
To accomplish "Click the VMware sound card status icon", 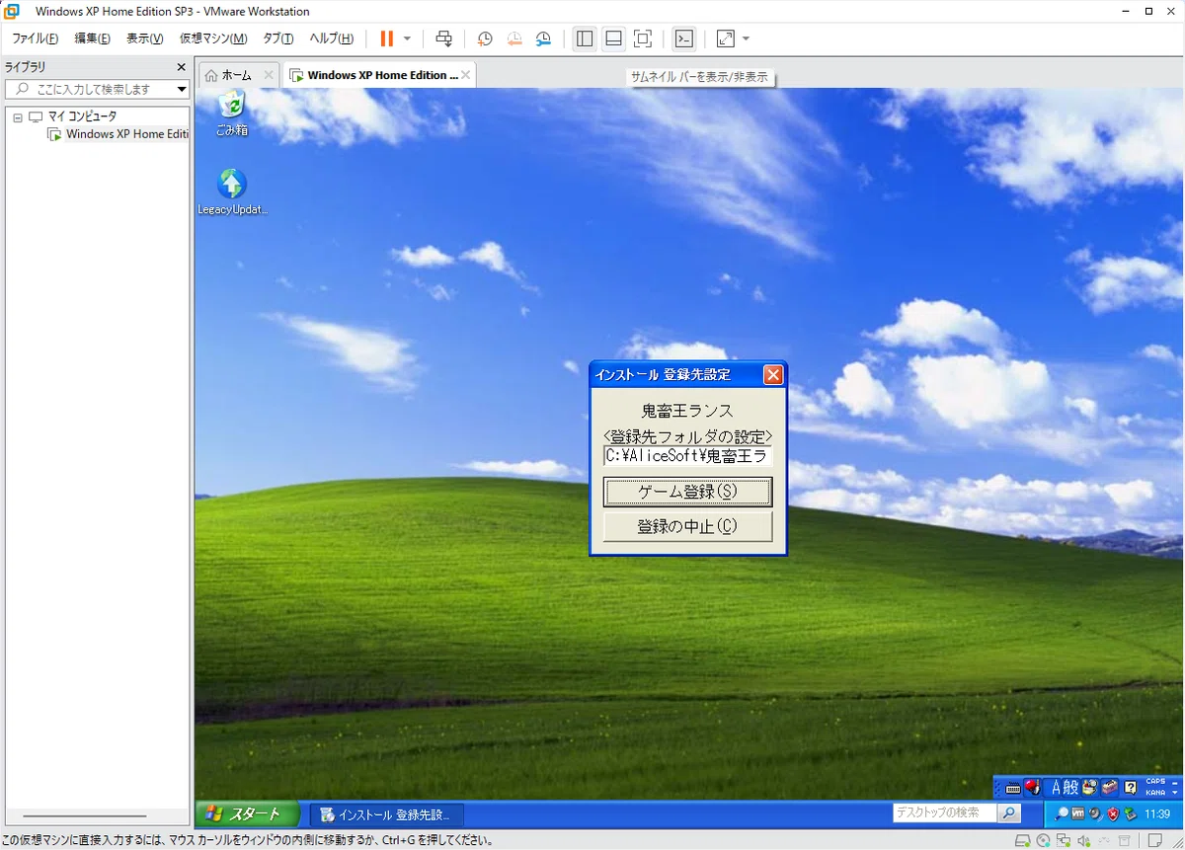I will [x=1083, y=840].
